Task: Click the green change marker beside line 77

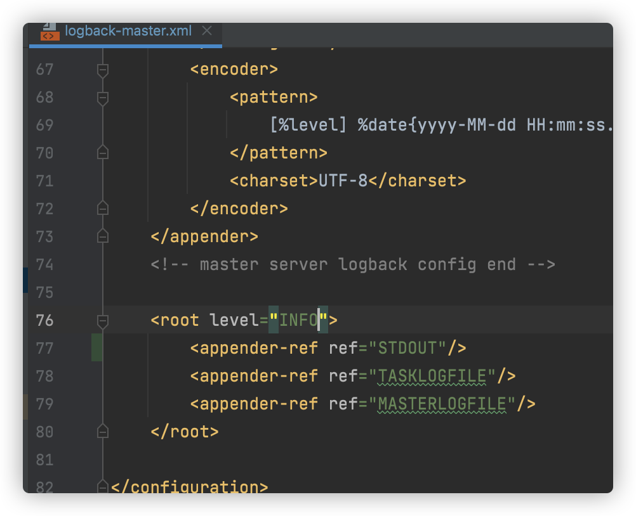Action: click(96, 349)
